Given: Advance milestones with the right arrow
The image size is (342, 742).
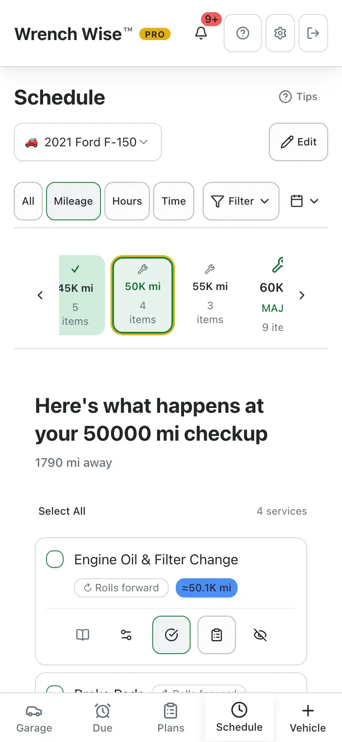Looking at the screenshot, I should click(x=302, y=295).
